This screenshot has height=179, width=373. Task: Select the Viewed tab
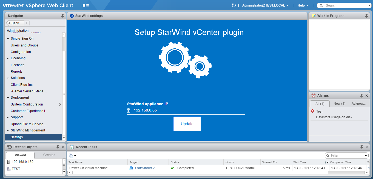click(20, 155)
